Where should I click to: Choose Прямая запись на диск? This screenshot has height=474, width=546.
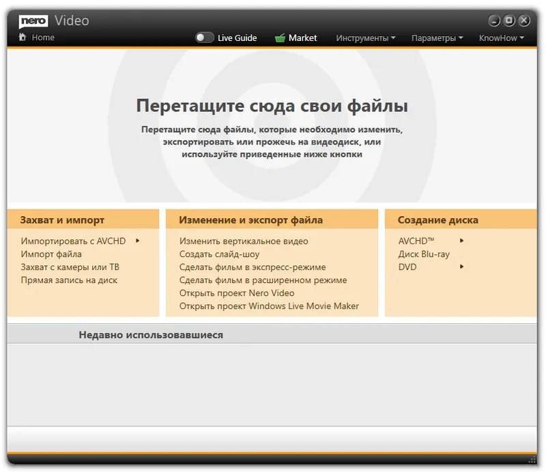click(69, 280)
